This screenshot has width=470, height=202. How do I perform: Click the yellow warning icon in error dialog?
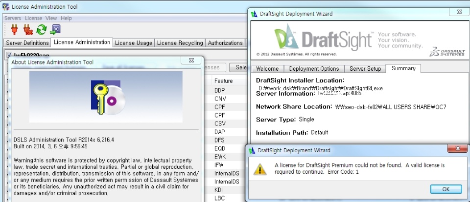click(260, 169)
